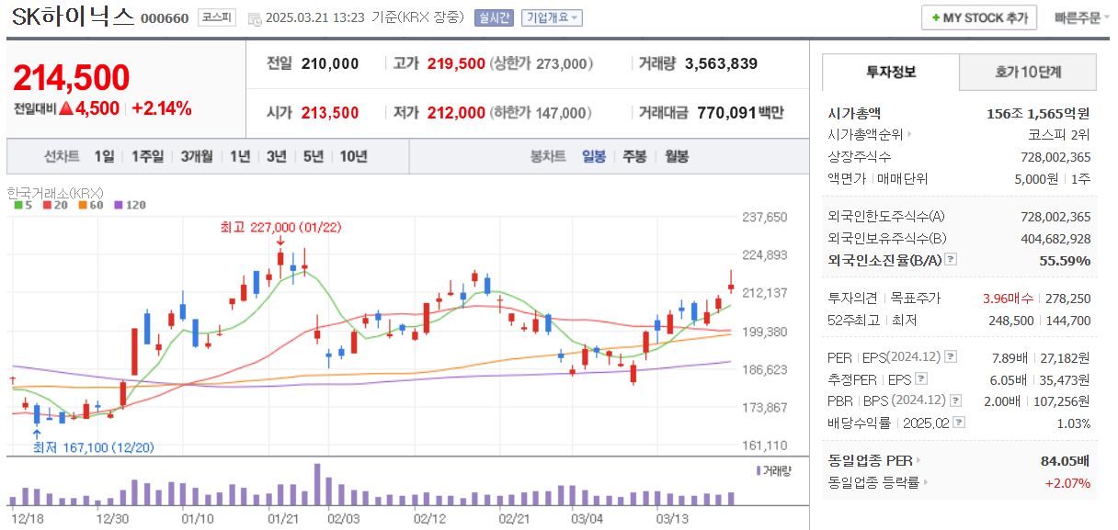1118x530 pixels.
Task: Open help icon next to PBR BPS(2024.12)
Action: coord(956,400)
